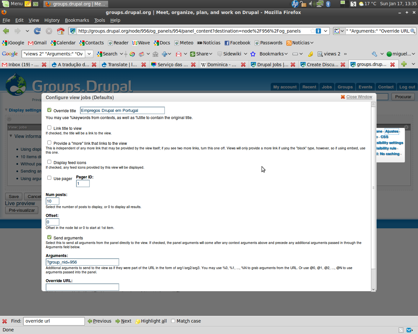The height and width of the screenshot is (334, 418).
Task: Open the History menu
Action: point(52,20)
